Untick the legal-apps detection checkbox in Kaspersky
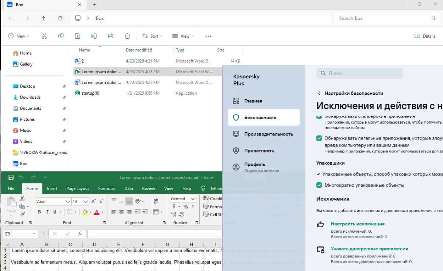 319,138
